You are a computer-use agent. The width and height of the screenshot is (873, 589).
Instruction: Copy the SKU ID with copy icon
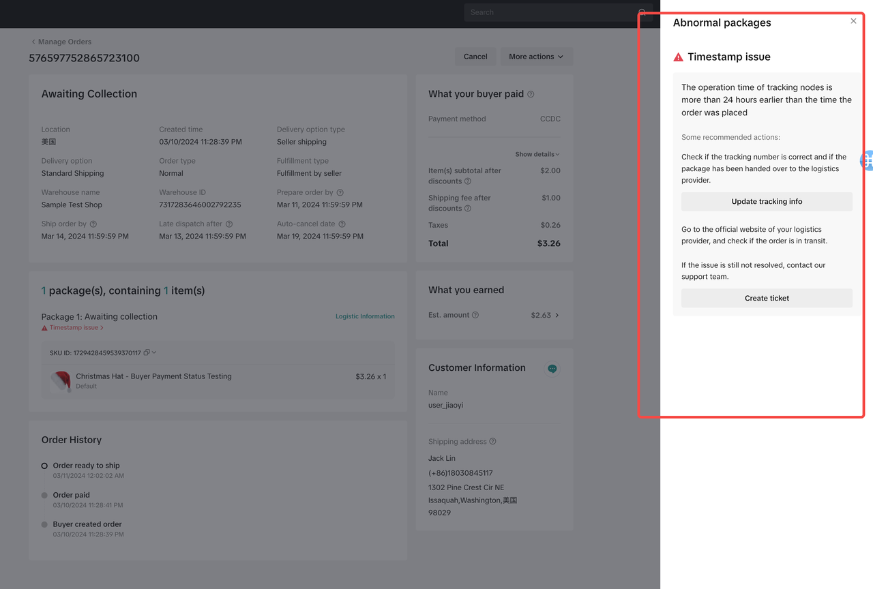click(x=147, y=352)
